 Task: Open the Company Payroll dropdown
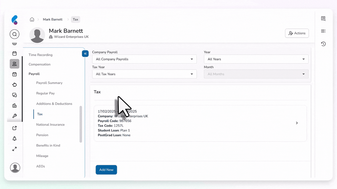(144, 59)
